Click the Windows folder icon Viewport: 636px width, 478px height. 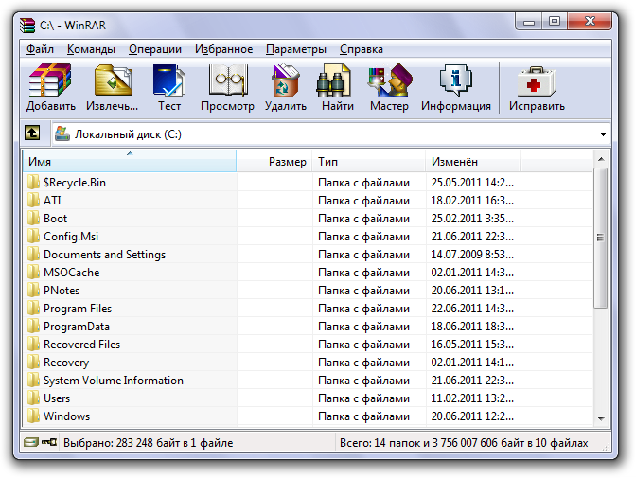[33, 416]
